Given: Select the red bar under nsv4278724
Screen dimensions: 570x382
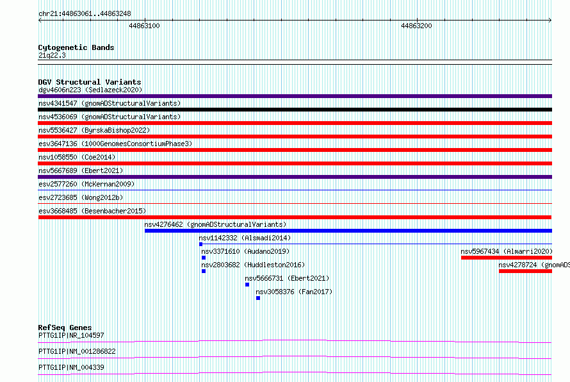Looking at the screenshot, I should (526, 271).
